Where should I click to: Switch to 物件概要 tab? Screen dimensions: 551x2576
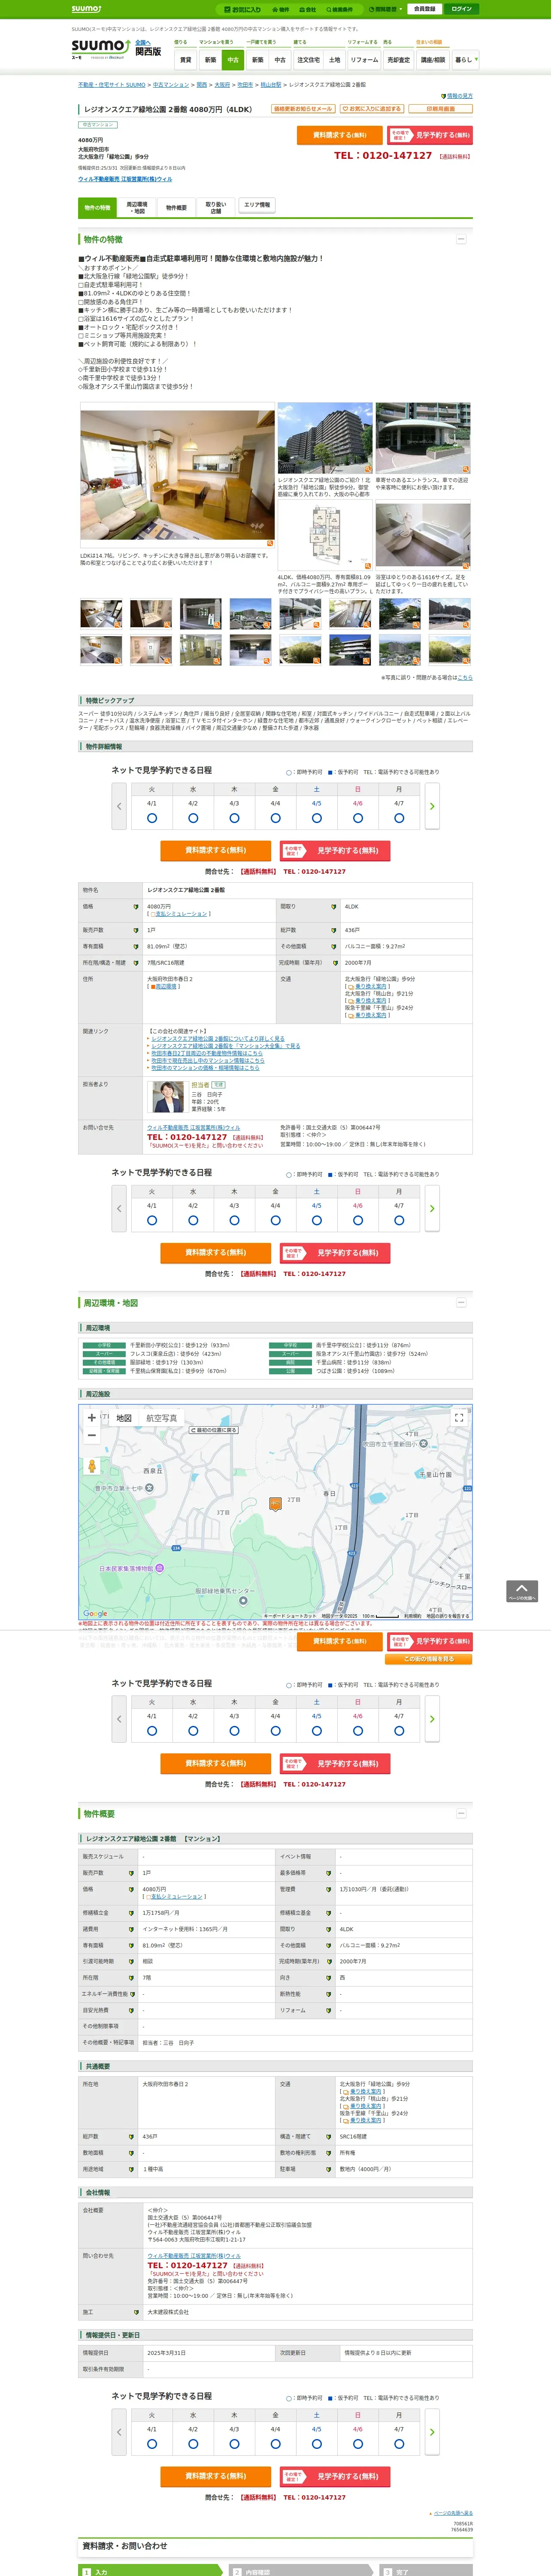coord(176,207)
